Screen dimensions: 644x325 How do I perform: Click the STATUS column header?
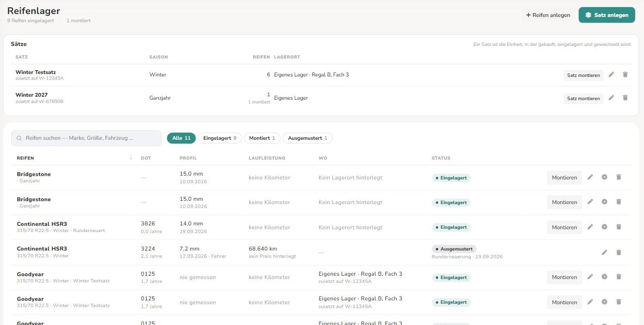tap(441, 158)
